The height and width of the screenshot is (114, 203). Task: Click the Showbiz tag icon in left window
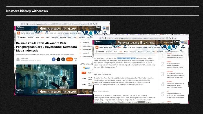pos(18,37)
